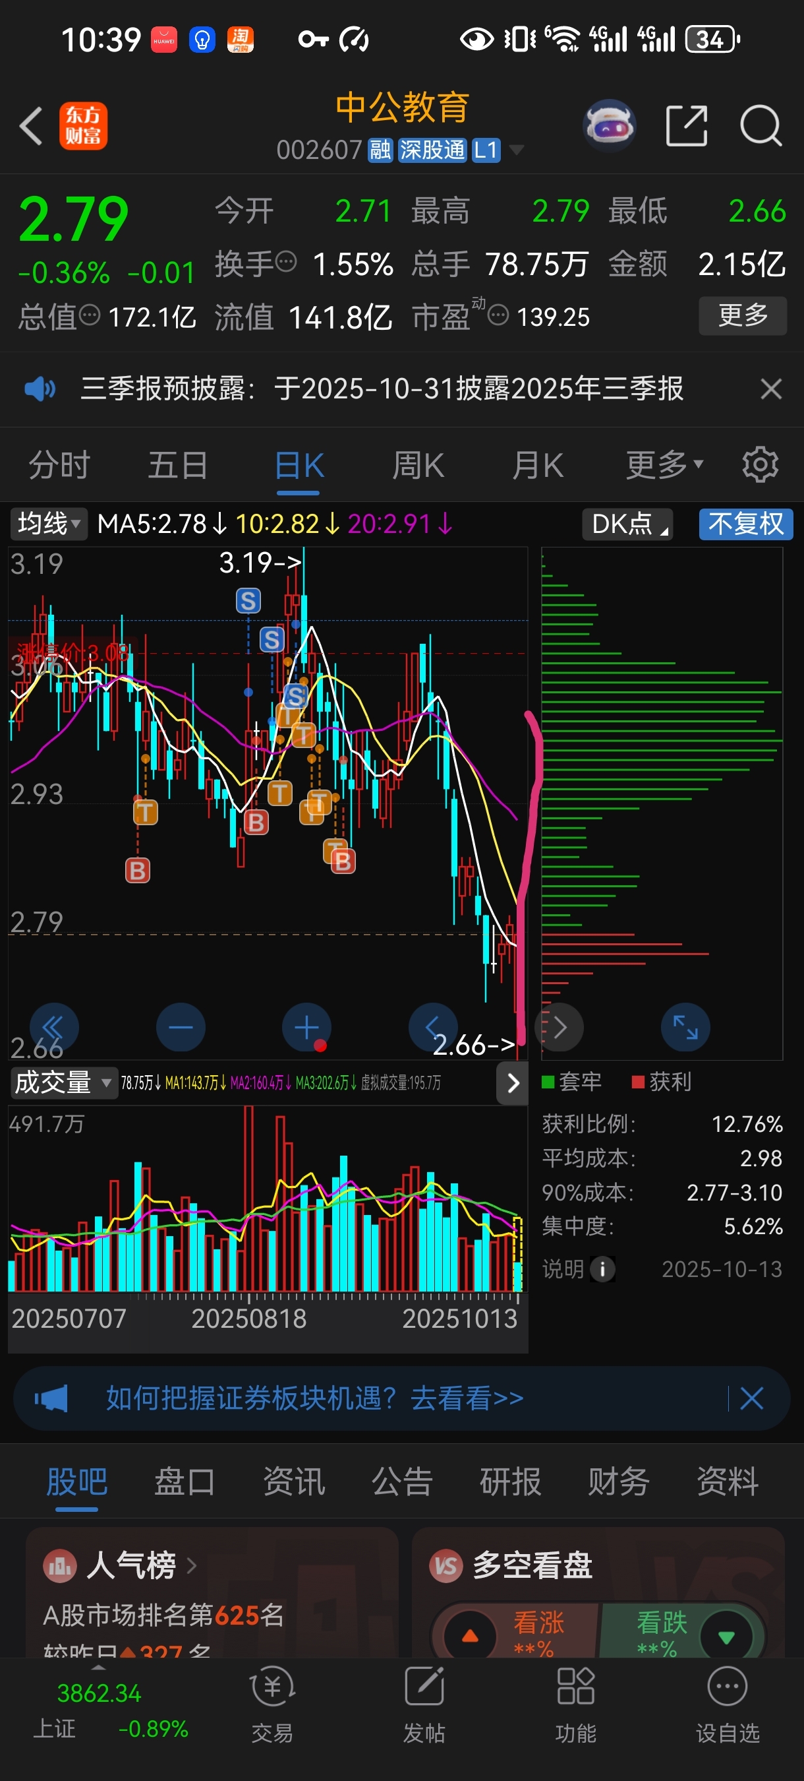Zoom in chart with plus button
The image size is (804, 1781).
(x=306, y=1028)
